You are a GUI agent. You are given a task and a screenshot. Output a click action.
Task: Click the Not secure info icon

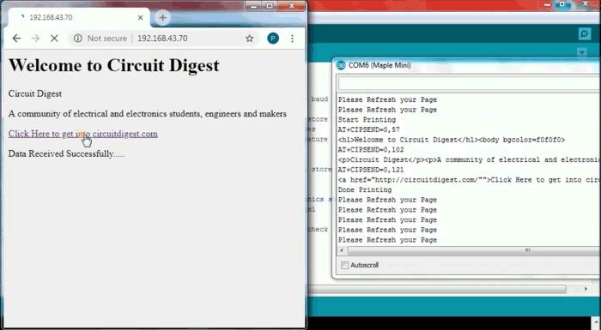78,39
